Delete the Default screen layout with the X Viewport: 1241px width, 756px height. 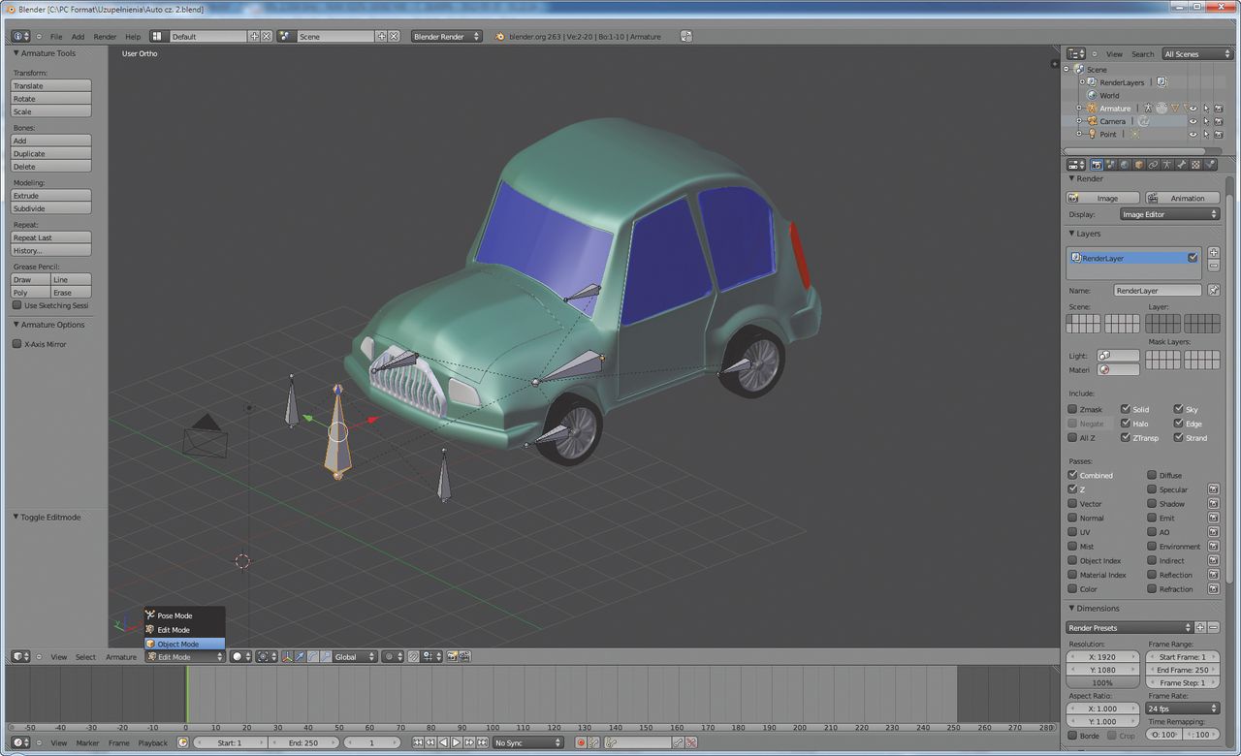[x=267, y=36]
